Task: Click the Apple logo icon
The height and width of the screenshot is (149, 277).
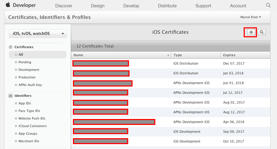Action: [x=8, y=5]
